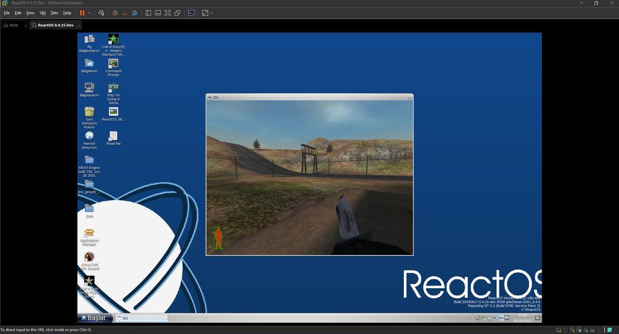Close the Home tab
The width and height of the screenshot is (619, 334).
[25, 25]
